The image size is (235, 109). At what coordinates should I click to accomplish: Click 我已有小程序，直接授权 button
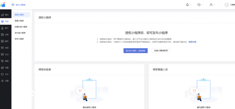(x=136, y=51)
